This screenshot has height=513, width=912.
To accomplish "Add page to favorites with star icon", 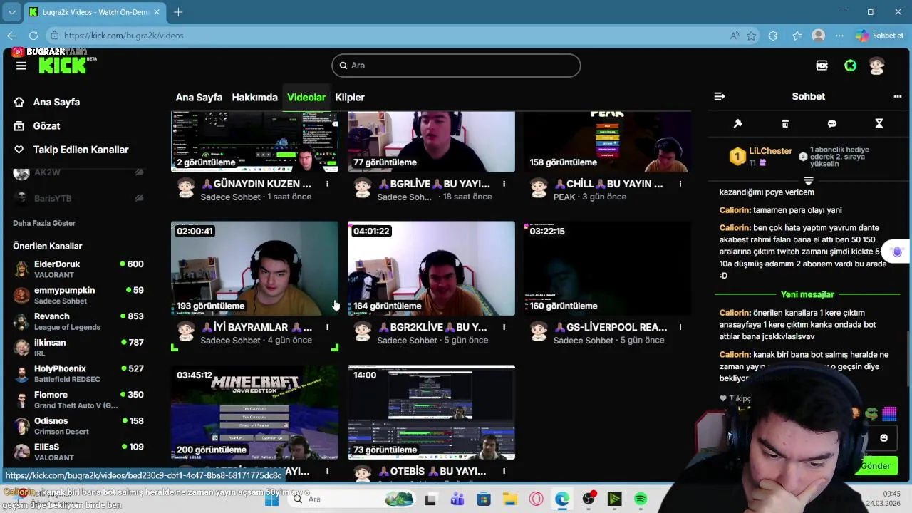I will [752, 36].
